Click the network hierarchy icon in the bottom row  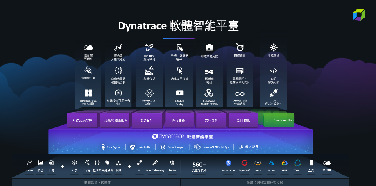point(118,163)
